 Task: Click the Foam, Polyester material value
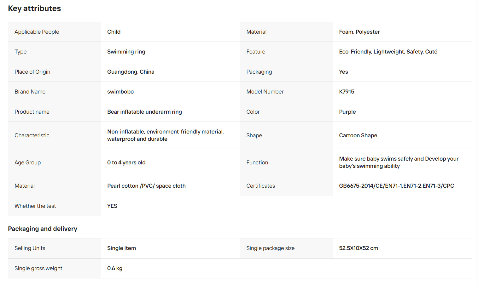[359, 32]
